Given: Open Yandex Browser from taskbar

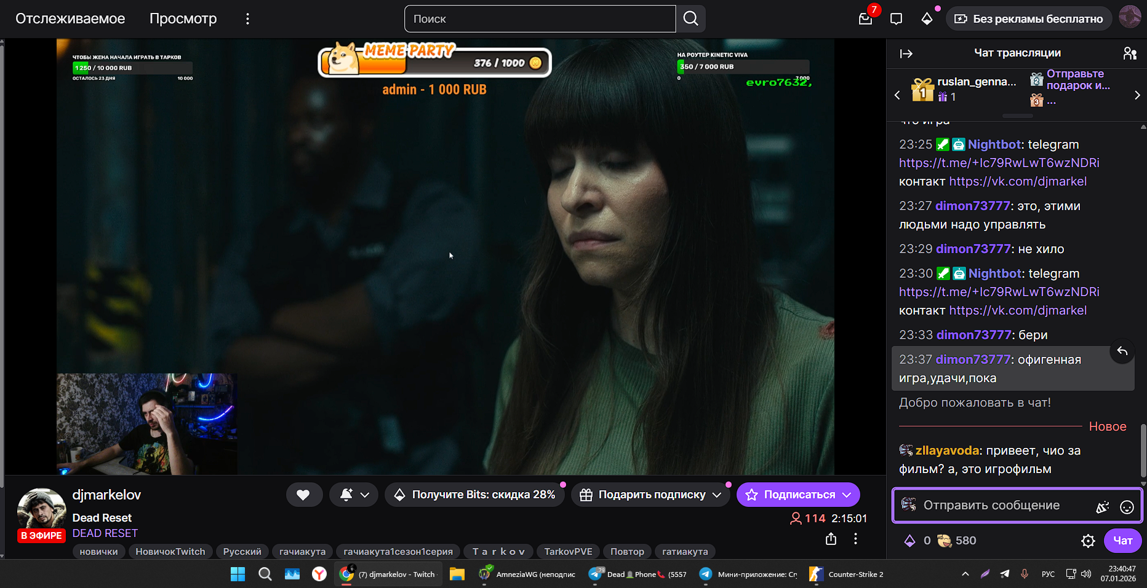Looking at the screenshot, I should click(319, 574).
